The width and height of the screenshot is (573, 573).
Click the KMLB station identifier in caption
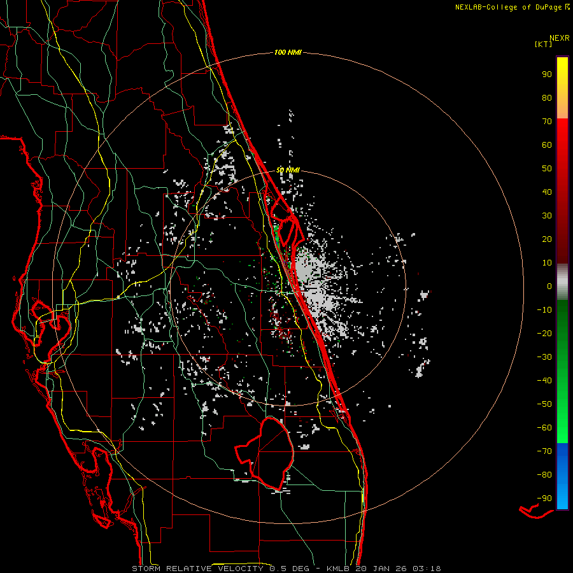pyautogui.click(x=338, y=569)
